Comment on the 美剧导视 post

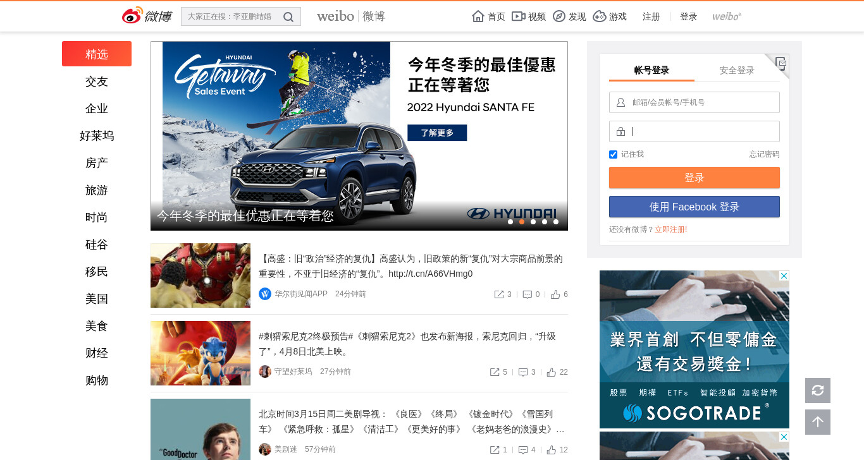[523, 450]
